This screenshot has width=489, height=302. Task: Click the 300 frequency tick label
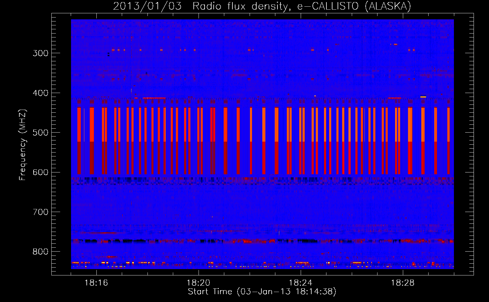click(40, 53)
